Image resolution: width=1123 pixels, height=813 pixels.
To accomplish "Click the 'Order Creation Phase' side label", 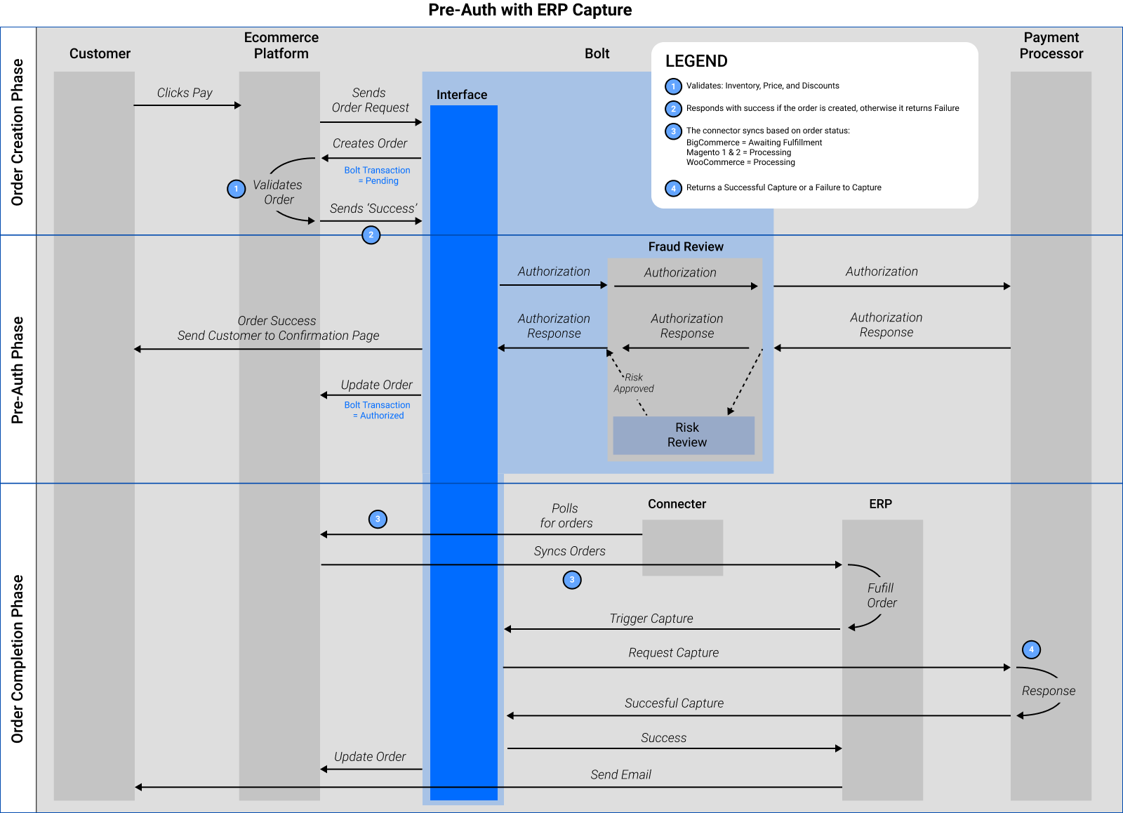I will tap(18, 132).
